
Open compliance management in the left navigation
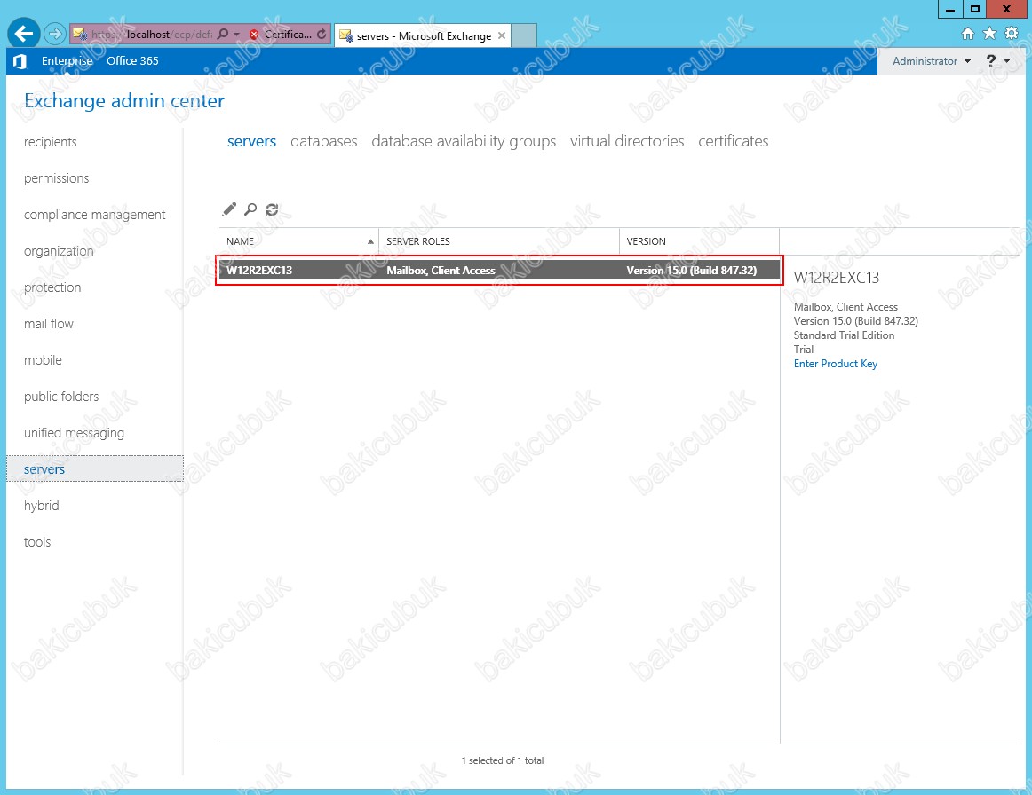[x=95, y=215]
